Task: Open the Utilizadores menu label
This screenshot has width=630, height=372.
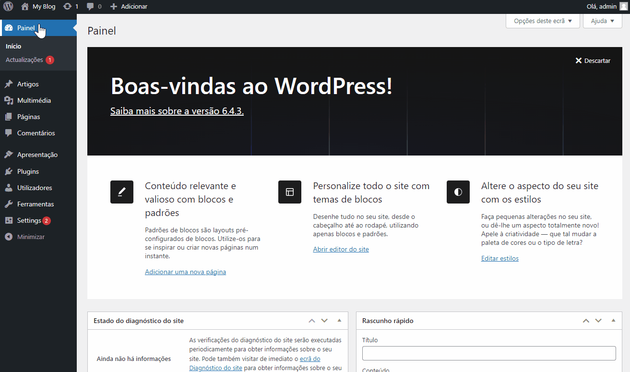Action: (35, 188)
